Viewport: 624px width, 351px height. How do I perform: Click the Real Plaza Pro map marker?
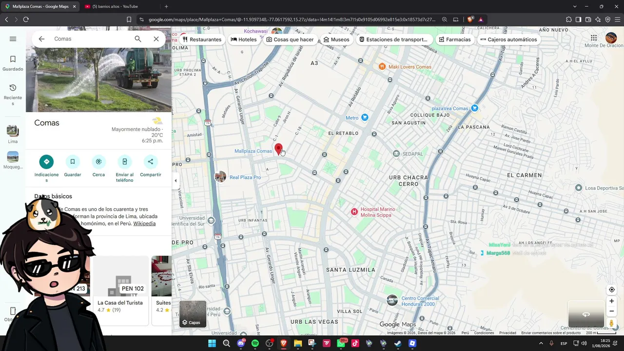(x=220, y=177)
